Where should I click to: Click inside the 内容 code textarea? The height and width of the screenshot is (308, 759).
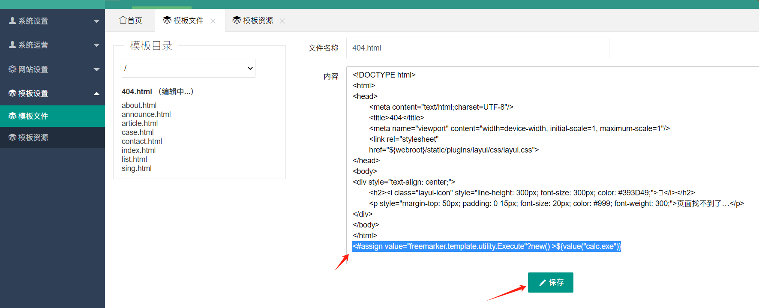(x=552, y=165)
